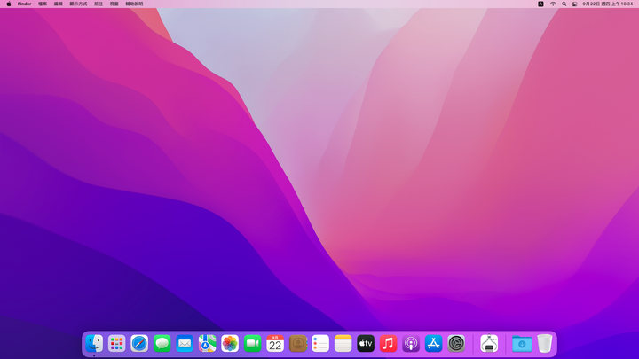639x359 pixels.
Task: Open Finder from the Dock
Action: (94, 344)
